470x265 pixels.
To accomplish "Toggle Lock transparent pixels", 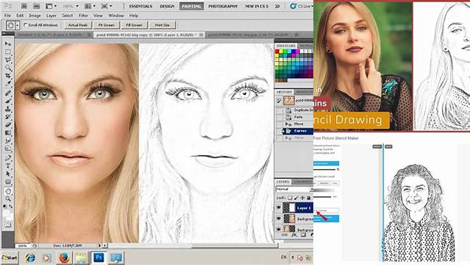I will pyautogui.click(x=290, y=198).
